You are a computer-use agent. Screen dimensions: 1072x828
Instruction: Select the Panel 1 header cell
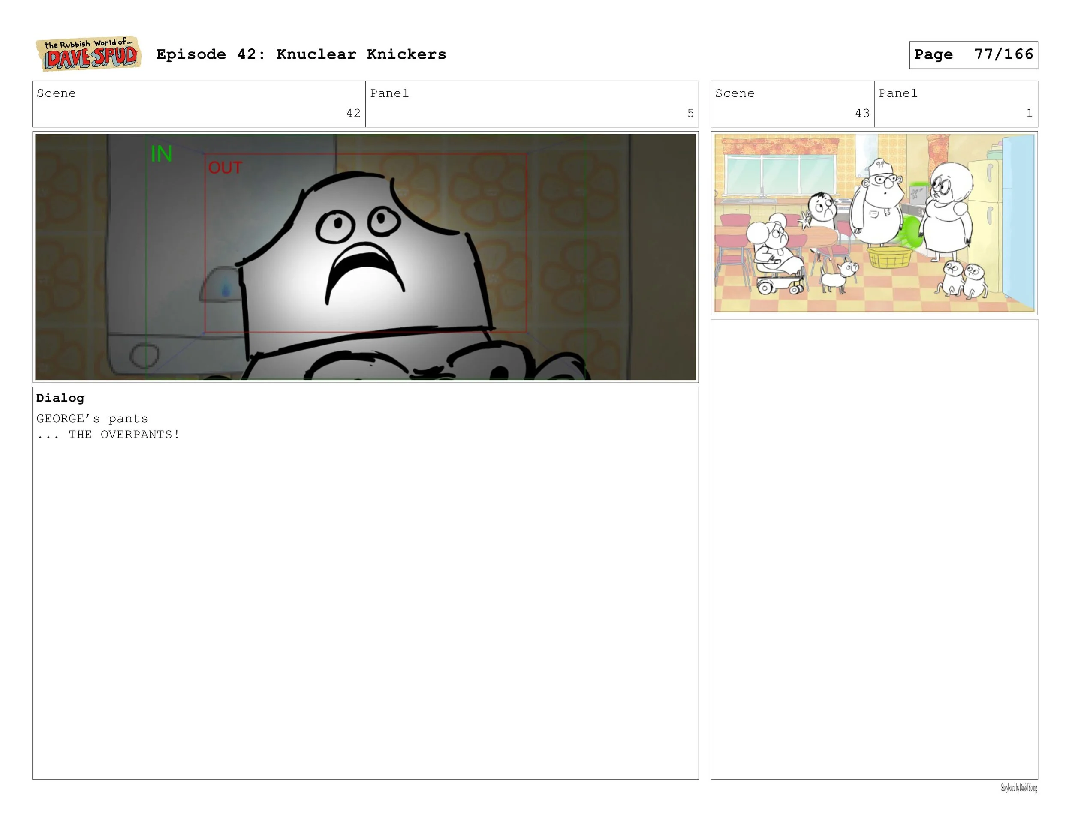point(955,104)
